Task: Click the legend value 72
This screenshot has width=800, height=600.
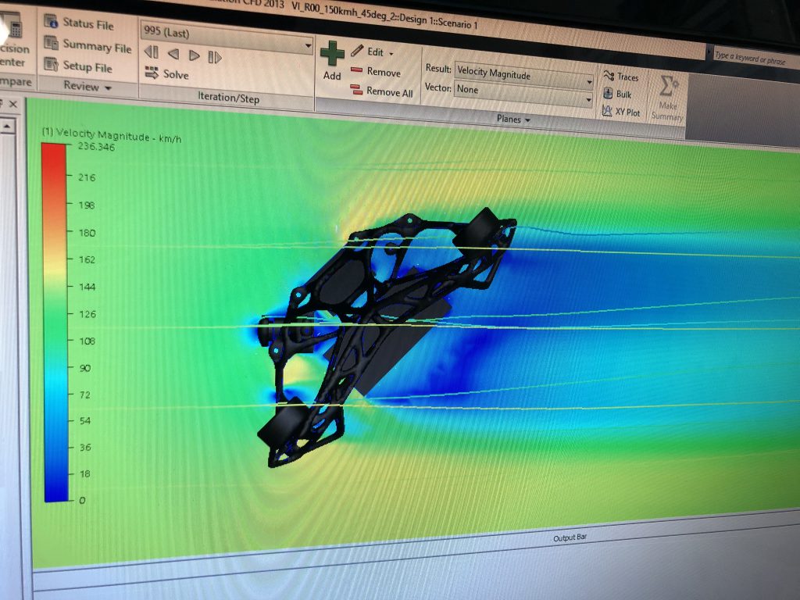Action: 84,395
